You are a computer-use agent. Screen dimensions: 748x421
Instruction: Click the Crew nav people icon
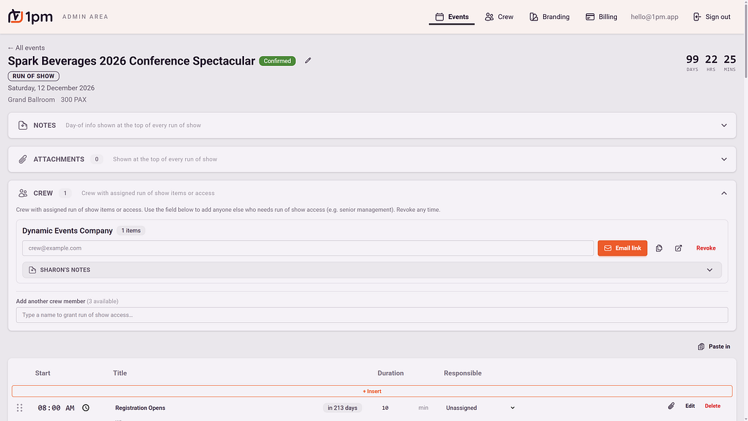pyautogui.click(x=489, y=17)
